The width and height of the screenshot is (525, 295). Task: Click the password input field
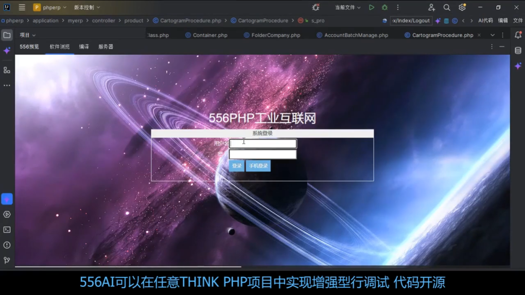click(x=263, y=155)
